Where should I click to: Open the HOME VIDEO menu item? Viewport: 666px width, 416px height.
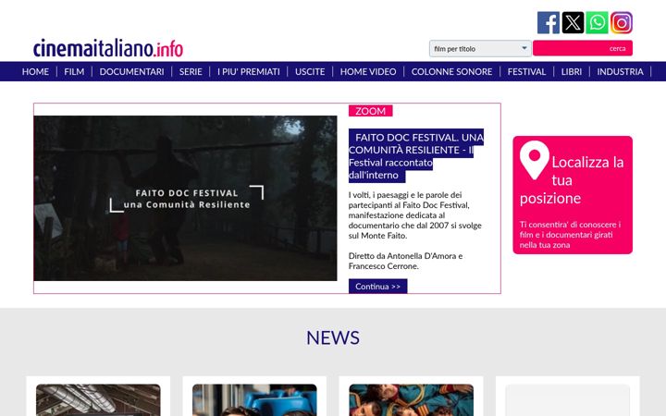[368, 72]
